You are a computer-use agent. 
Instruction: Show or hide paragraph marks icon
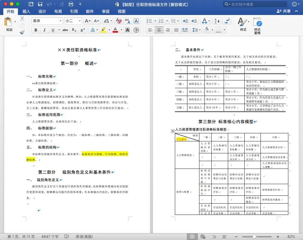[227, 21]
